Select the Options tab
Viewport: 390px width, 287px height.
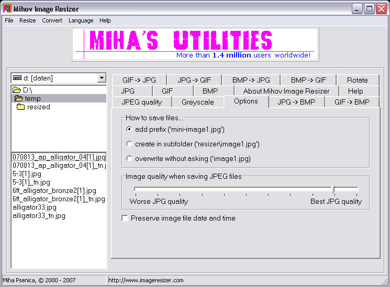pos(246,101)
